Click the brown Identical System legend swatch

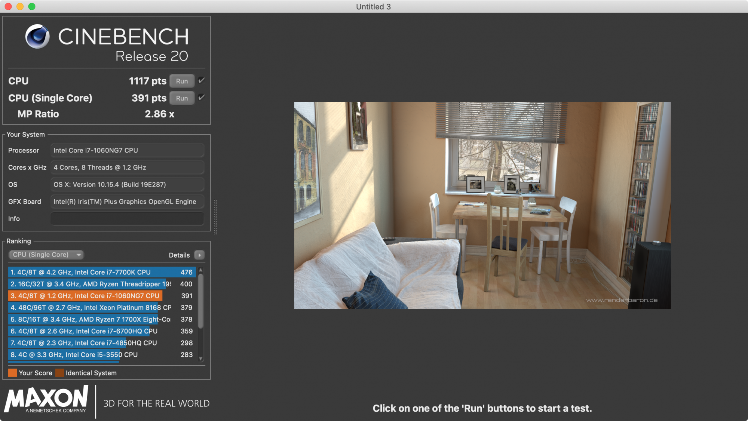[x=59, y=373]
